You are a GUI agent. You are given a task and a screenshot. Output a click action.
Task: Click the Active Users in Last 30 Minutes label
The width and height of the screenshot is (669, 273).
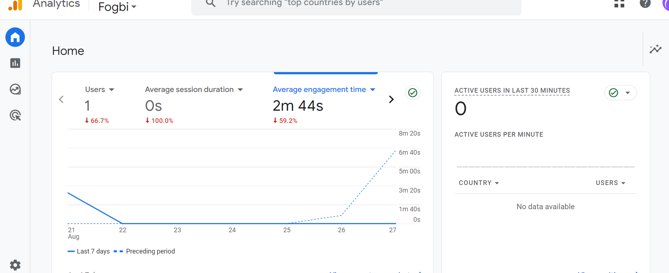(512, 91)
